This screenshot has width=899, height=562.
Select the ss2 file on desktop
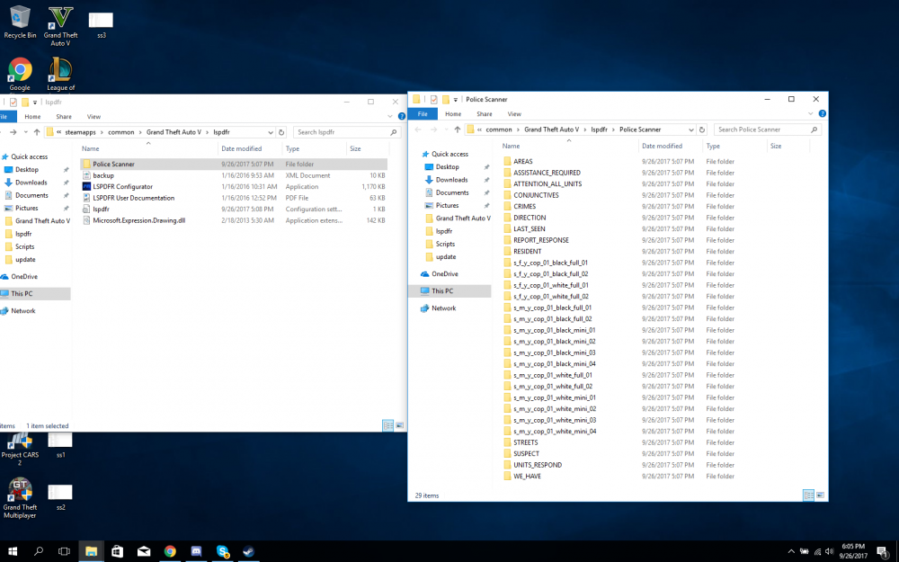point(60,497)
